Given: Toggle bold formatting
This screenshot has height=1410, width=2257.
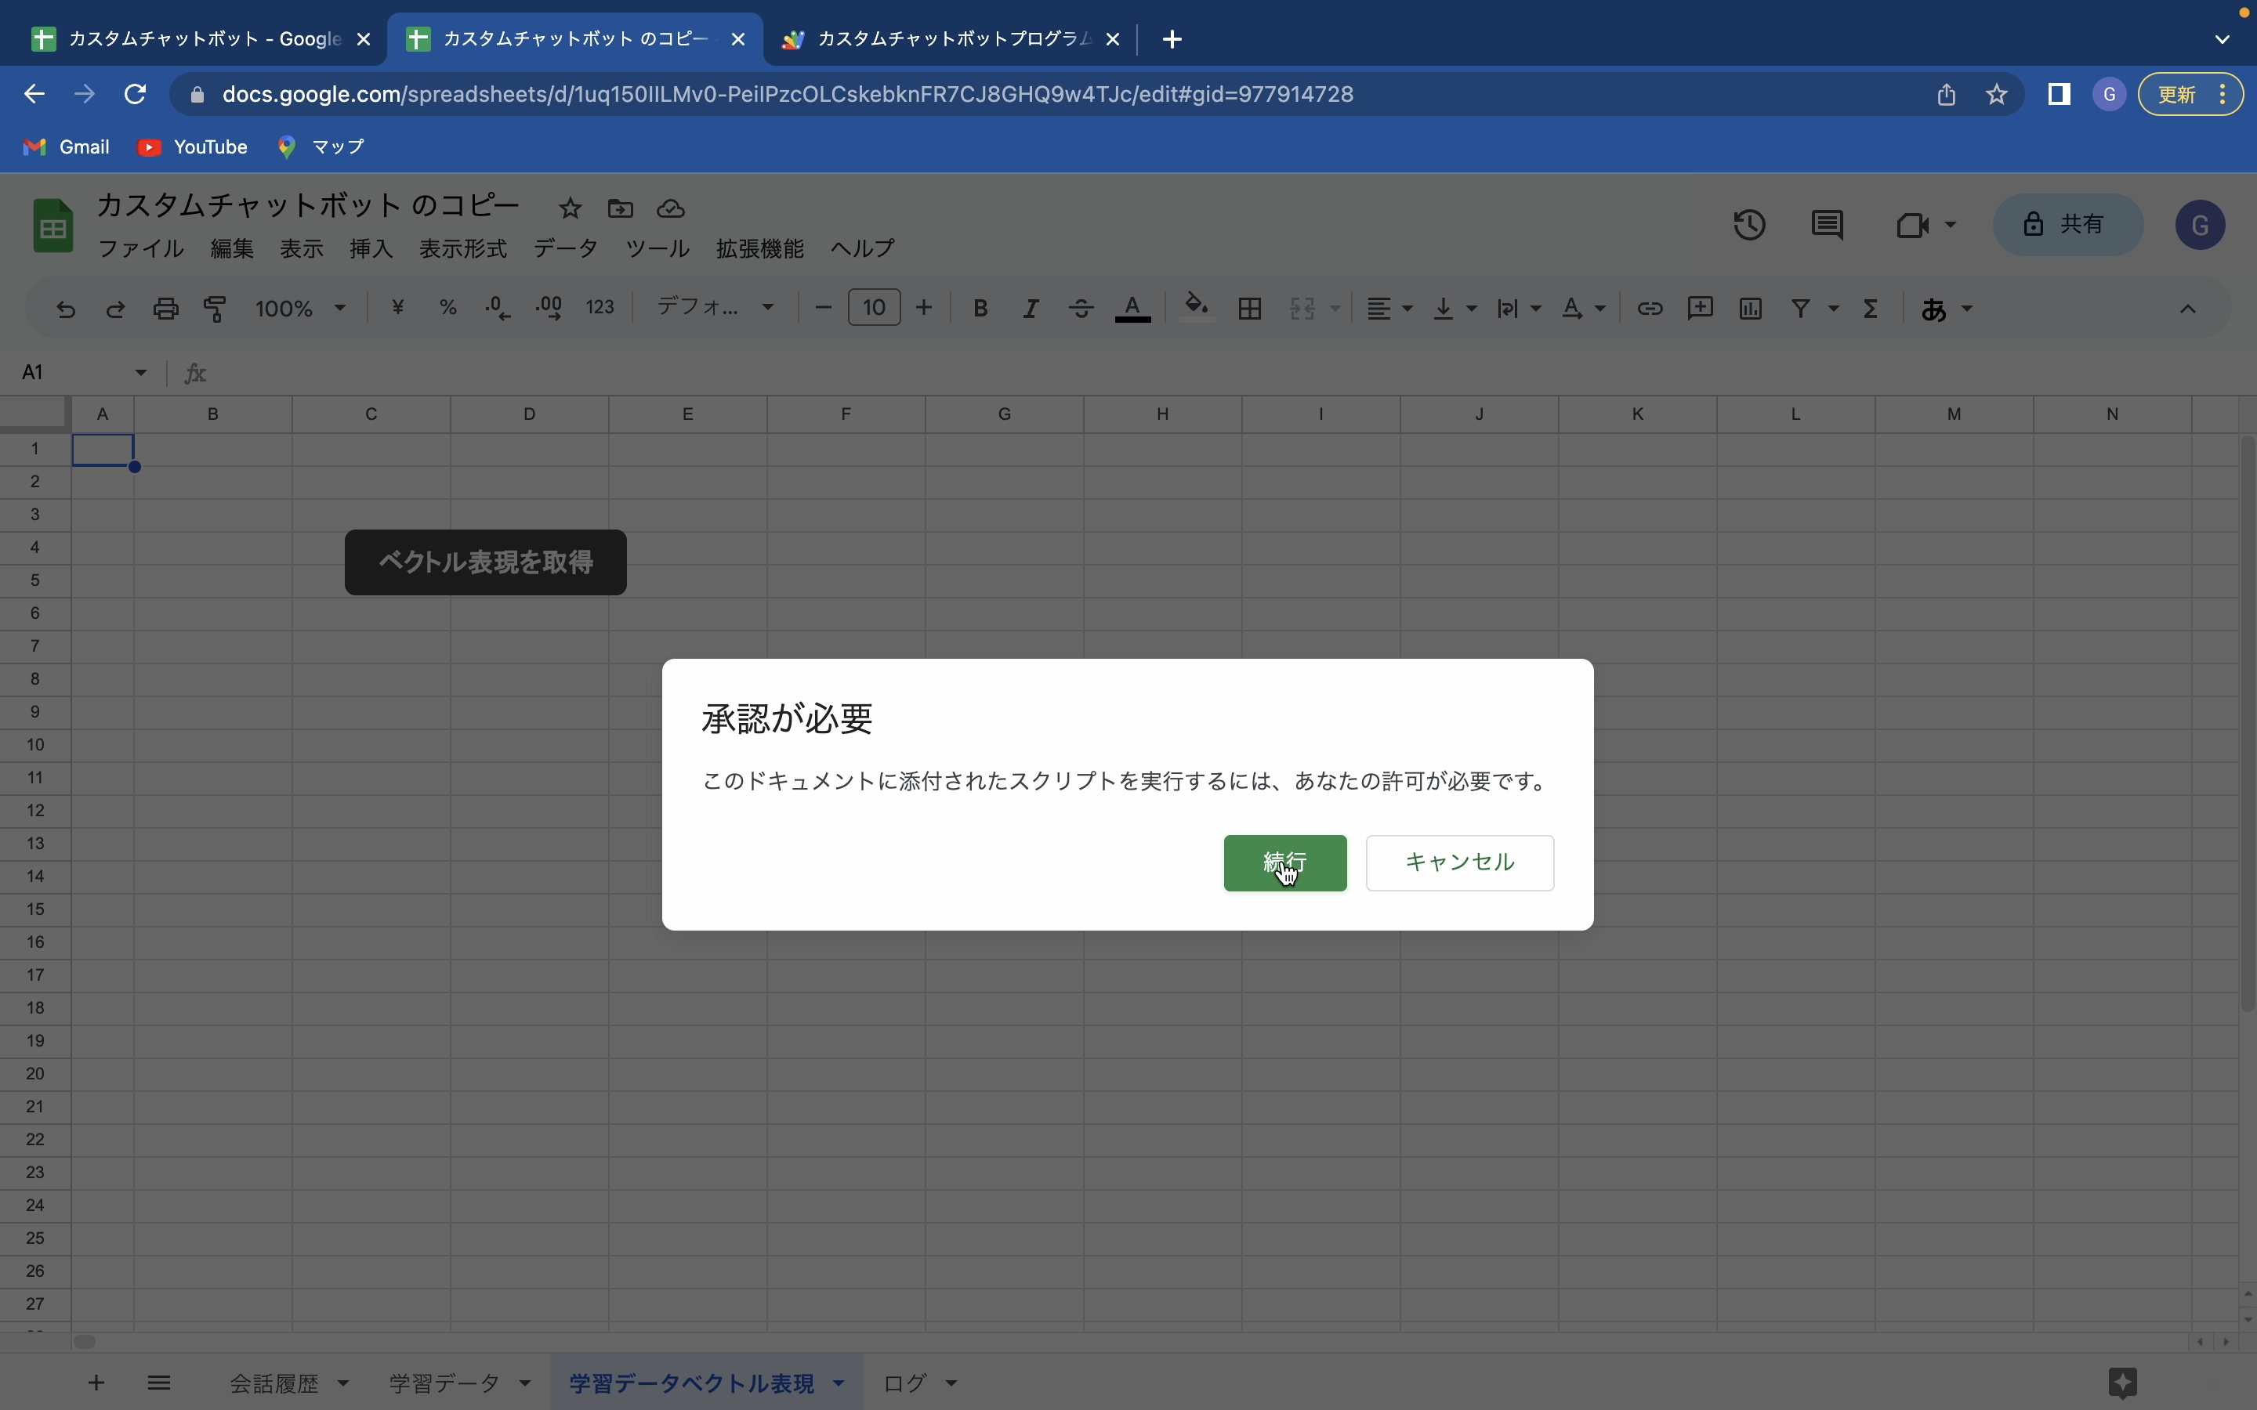Looking at the screenshot, I should pos(980,308).
